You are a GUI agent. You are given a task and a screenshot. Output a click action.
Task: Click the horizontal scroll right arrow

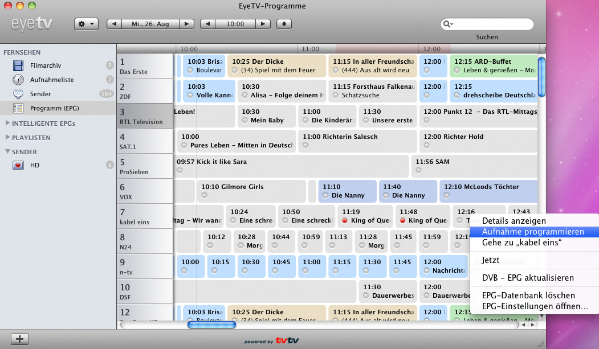pyautogui.click(x=532, y=325)
